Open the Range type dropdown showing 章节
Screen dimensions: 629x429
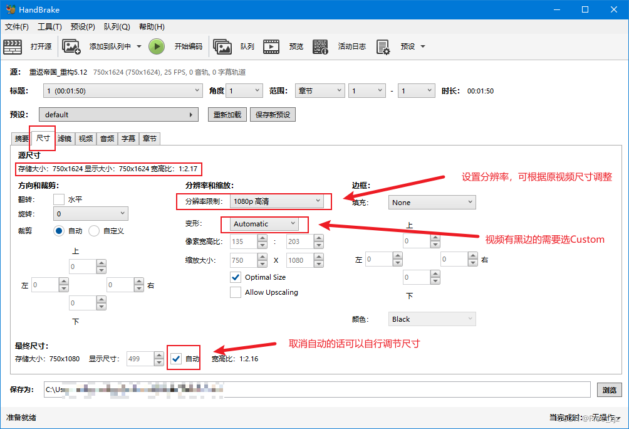point(320,91)
